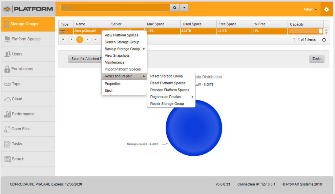
Task: Click the search magnifier button
Action: pyautogui.click(x=175, y=8)
